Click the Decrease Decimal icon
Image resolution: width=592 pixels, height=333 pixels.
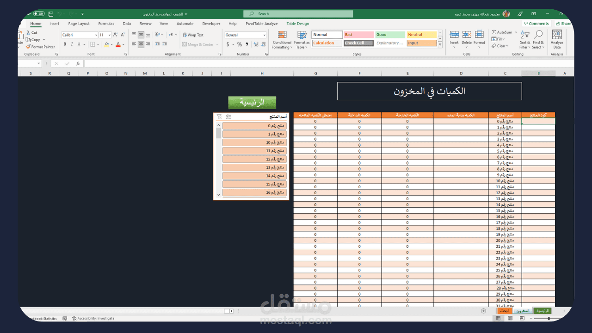262,44
